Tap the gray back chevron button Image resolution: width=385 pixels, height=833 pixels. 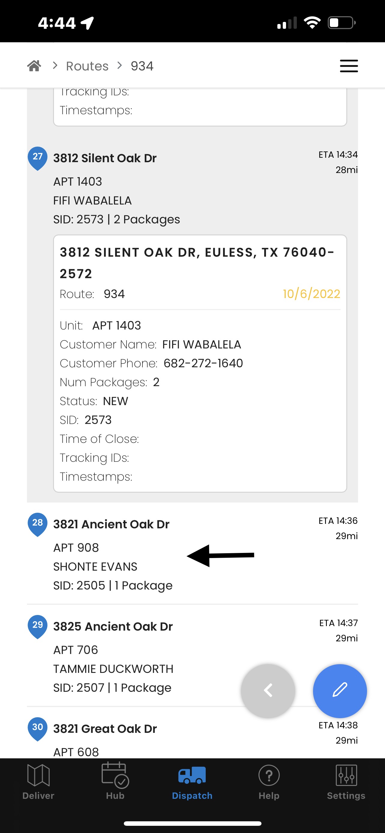click(268, 691)
